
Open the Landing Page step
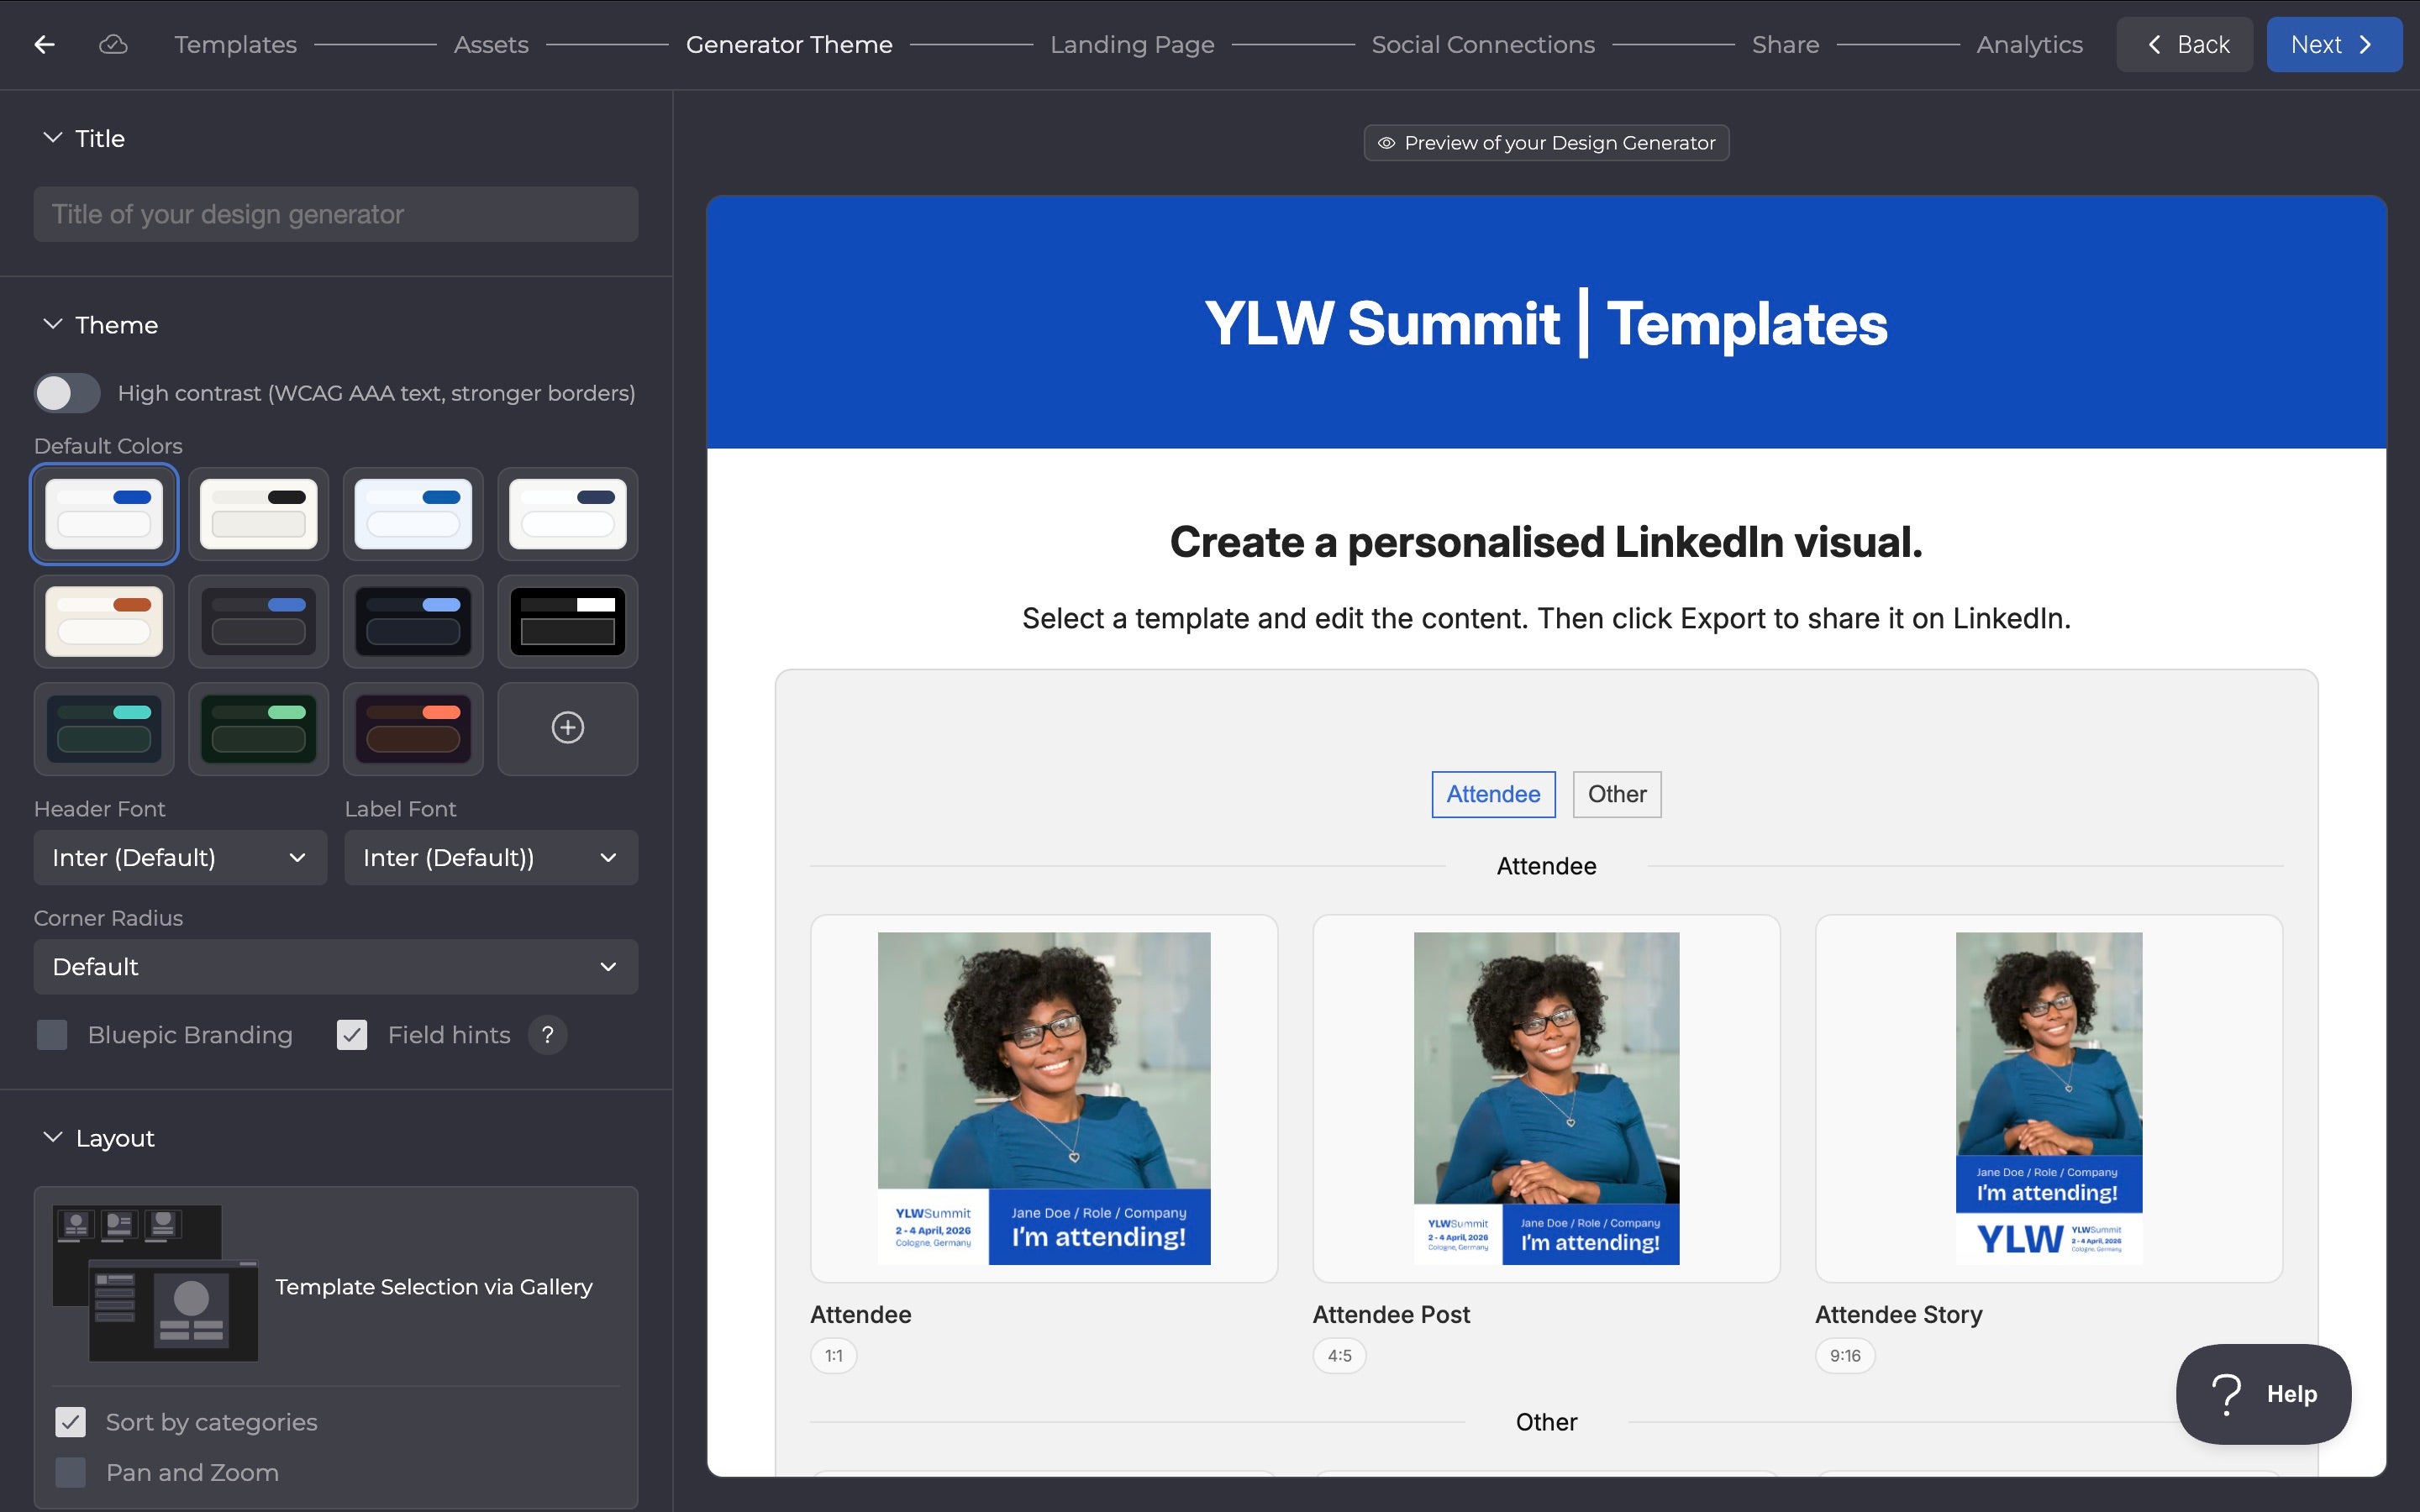1132,44
